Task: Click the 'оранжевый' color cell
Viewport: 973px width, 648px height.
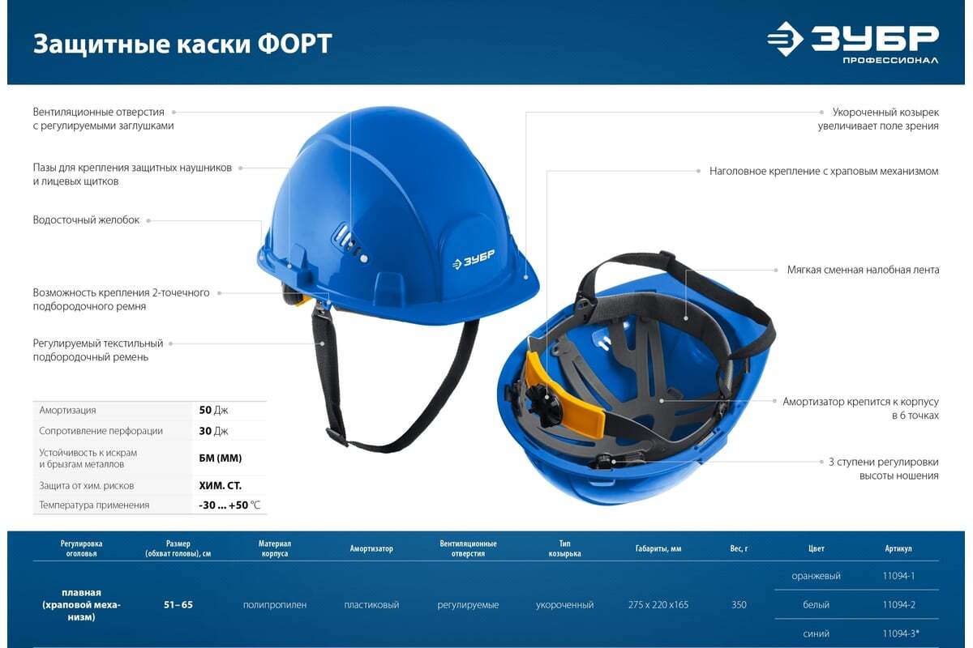Action: [817, 576]
